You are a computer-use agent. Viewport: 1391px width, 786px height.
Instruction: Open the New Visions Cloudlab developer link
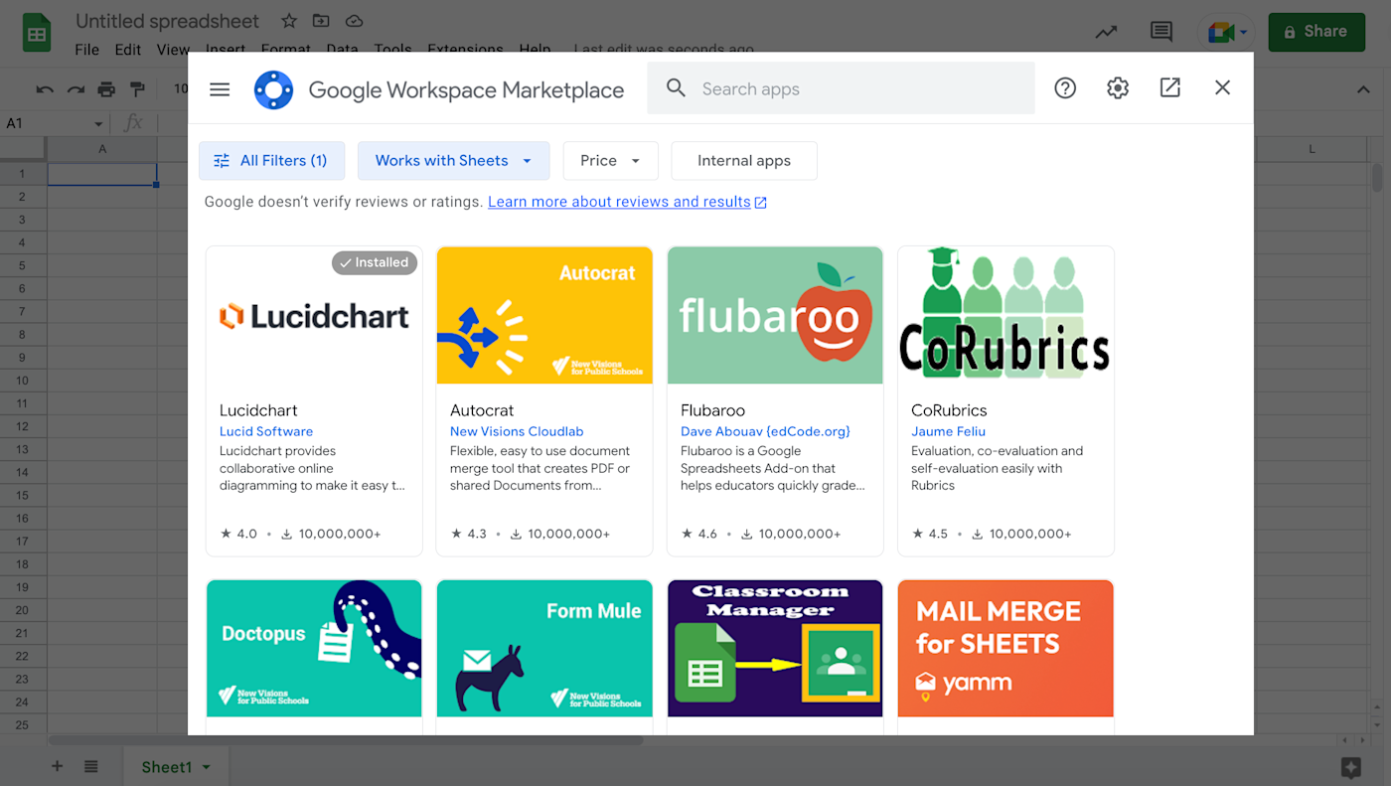pyautogui.click(x=517, y=431)
